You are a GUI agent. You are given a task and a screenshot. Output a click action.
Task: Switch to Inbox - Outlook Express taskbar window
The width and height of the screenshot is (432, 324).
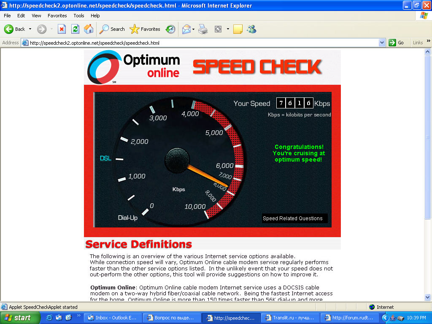pyautogui.click(x=113, y=318)
